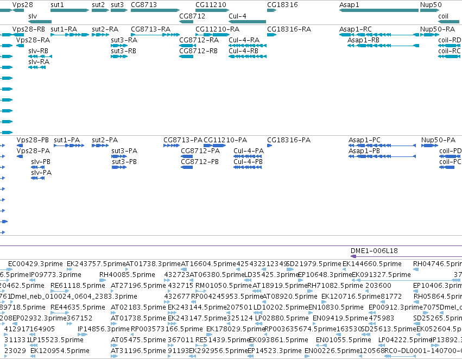The image size is (462, 359).
Task: Select the Asap1 gene bar
Action: pyautogui.click(x=379, y=10)
